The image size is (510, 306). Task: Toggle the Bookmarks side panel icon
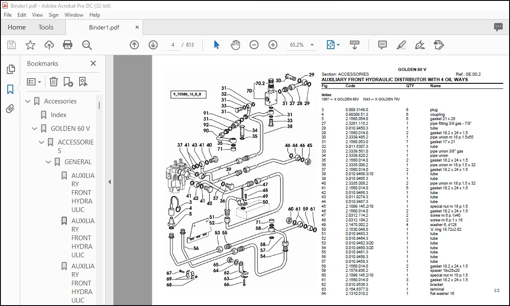click(10, 89)
